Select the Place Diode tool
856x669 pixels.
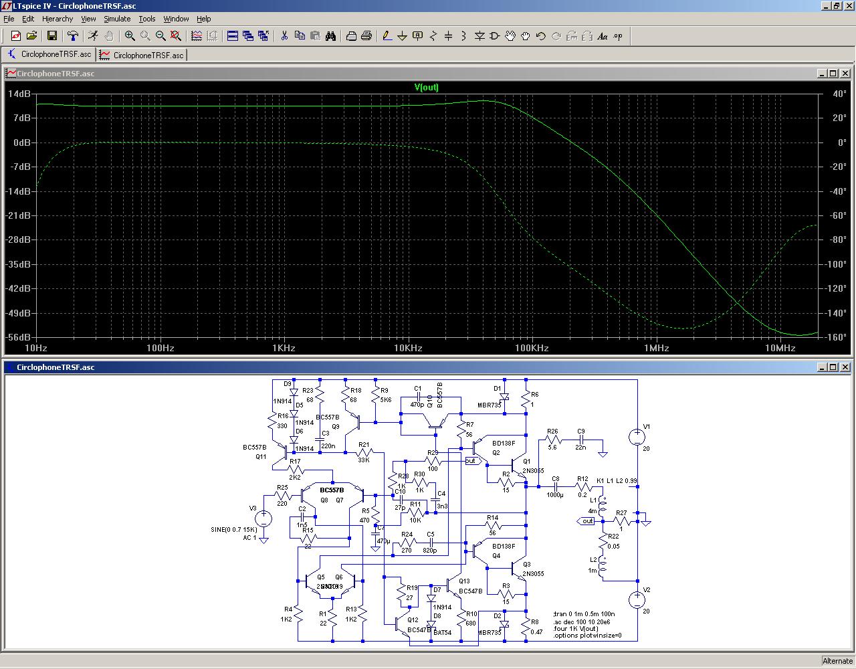click(x=479, y=36)
